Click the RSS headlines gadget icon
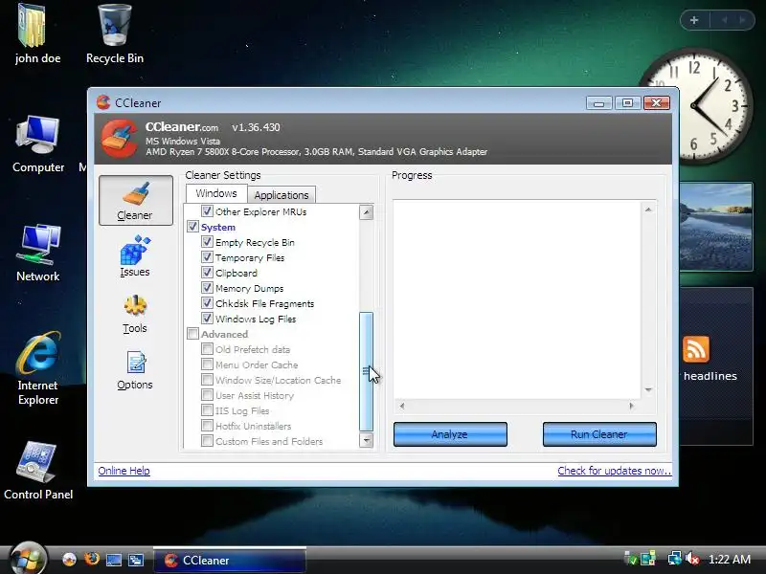 (696, 349)
